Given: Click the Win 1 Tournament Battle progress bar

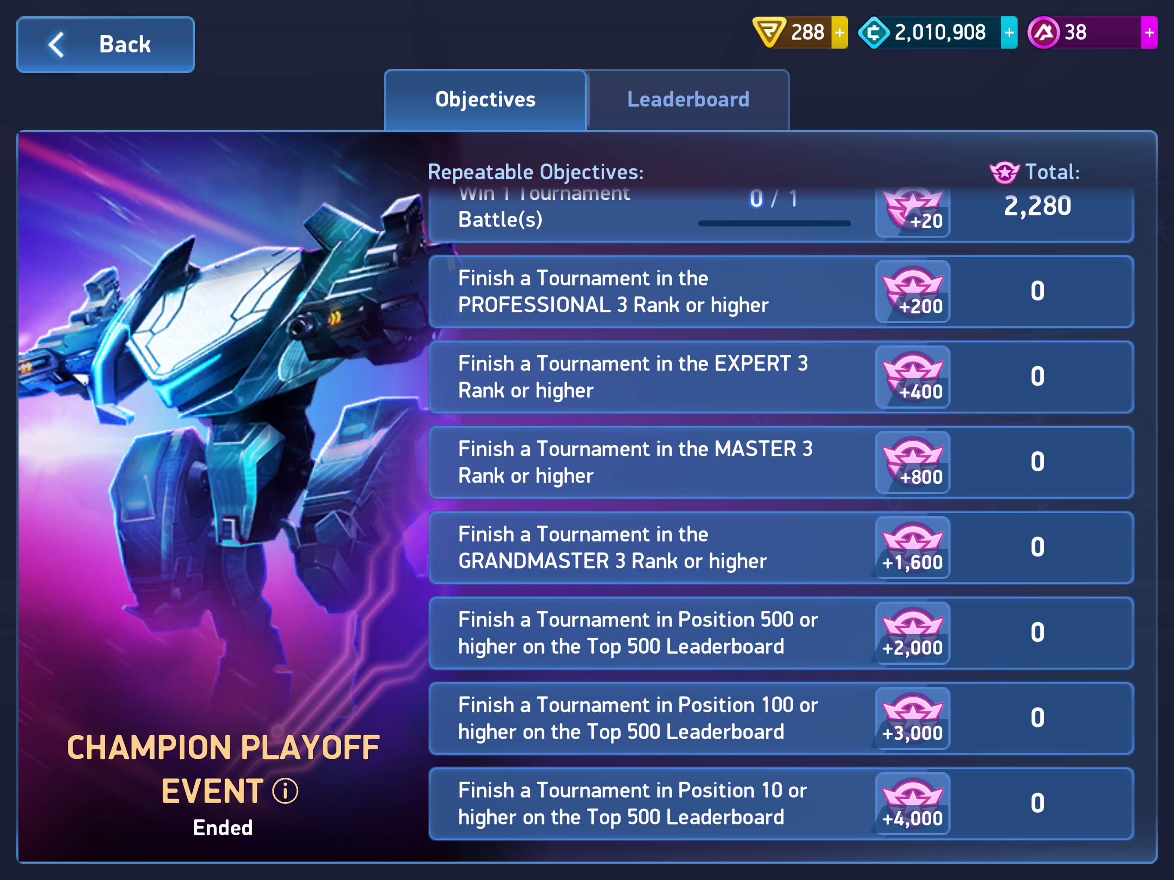Looking at the screenshot, I should [x=774, y=223].
